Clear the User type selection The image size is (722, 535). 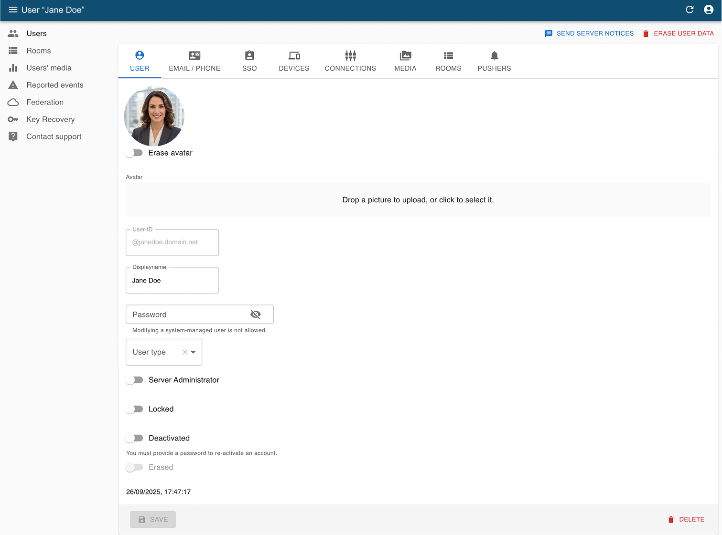pyautogui.click(x=185, y=352)
